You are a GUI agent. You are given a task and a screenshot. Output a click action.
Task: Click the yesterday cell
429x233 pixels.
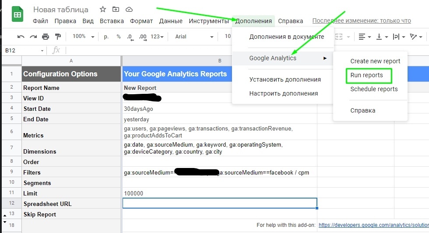[x=220, y=119]
